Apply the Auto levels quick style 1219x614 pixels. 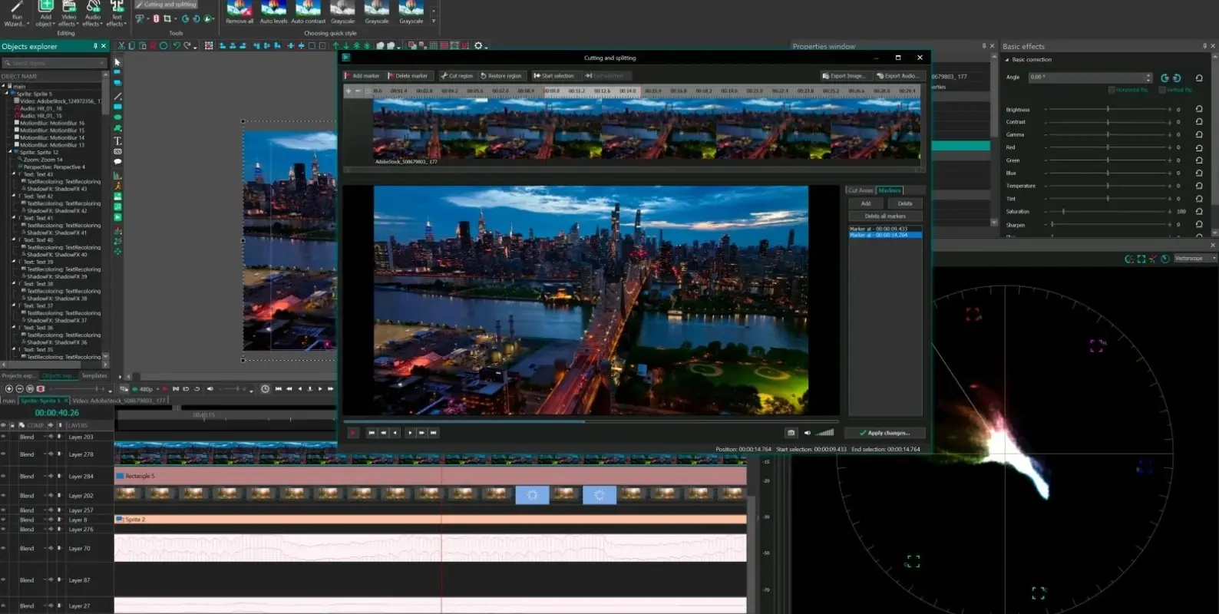[273, 12]
